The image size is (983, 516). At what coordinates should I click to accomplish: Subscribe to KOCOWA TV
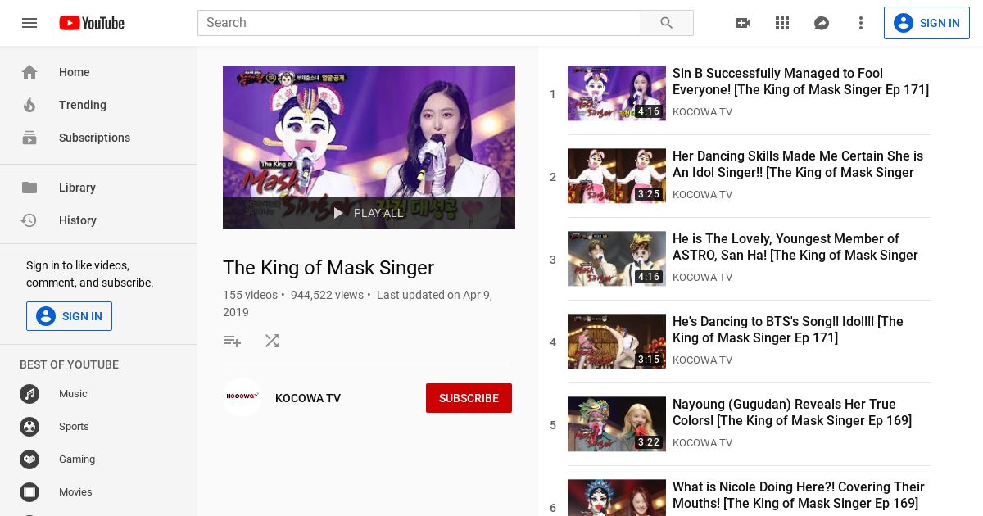[x=469, y=398]
